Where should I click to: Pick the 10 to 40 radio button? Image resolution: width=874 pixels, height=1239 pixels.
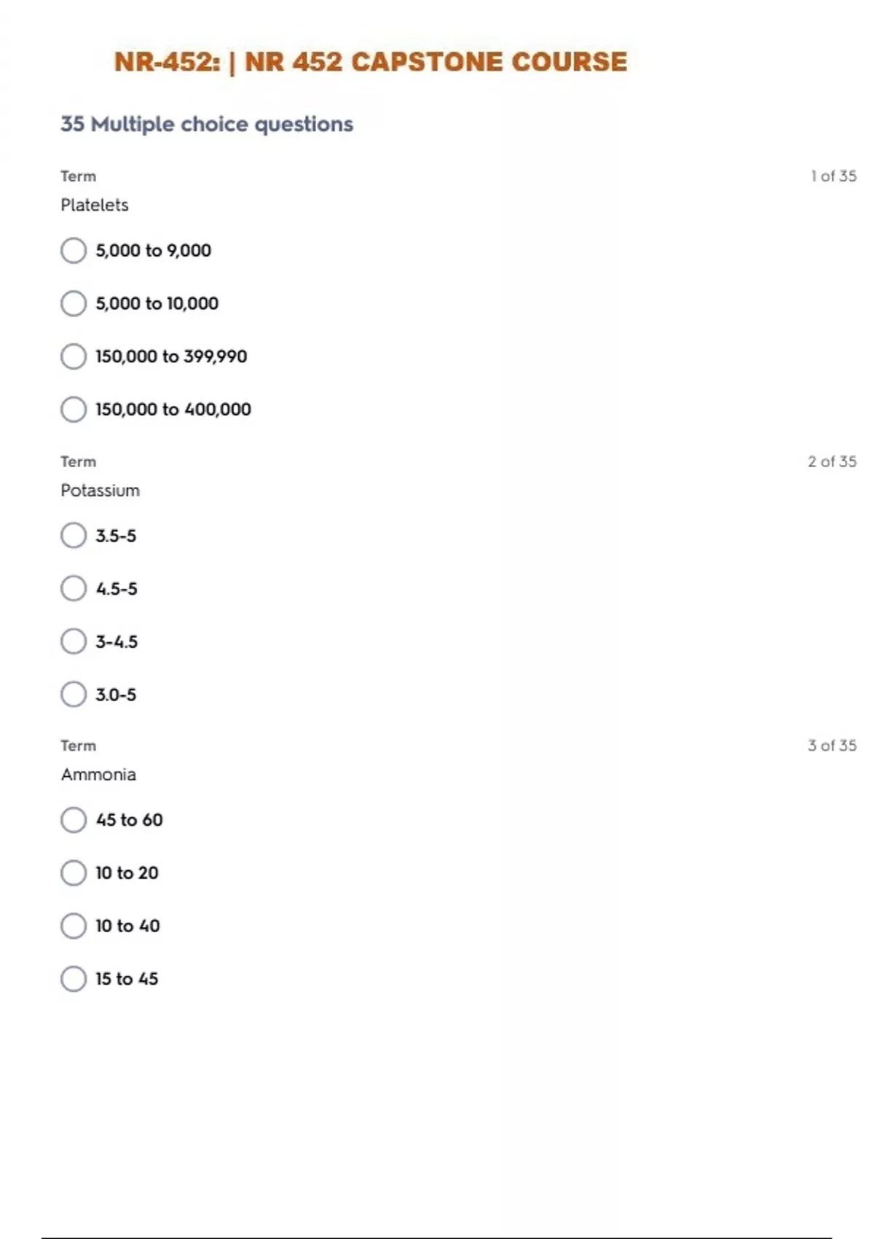(x=74, y=926)
